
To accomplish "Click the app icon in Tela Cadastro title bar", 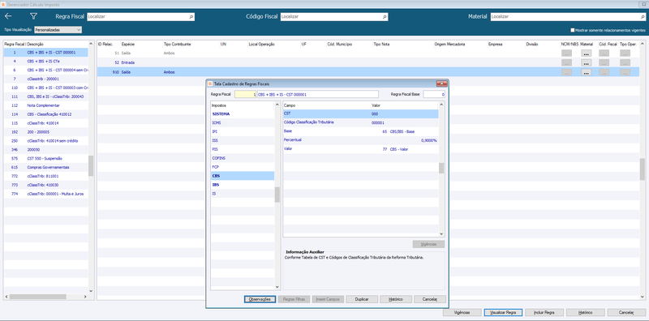I will [210, 83].
